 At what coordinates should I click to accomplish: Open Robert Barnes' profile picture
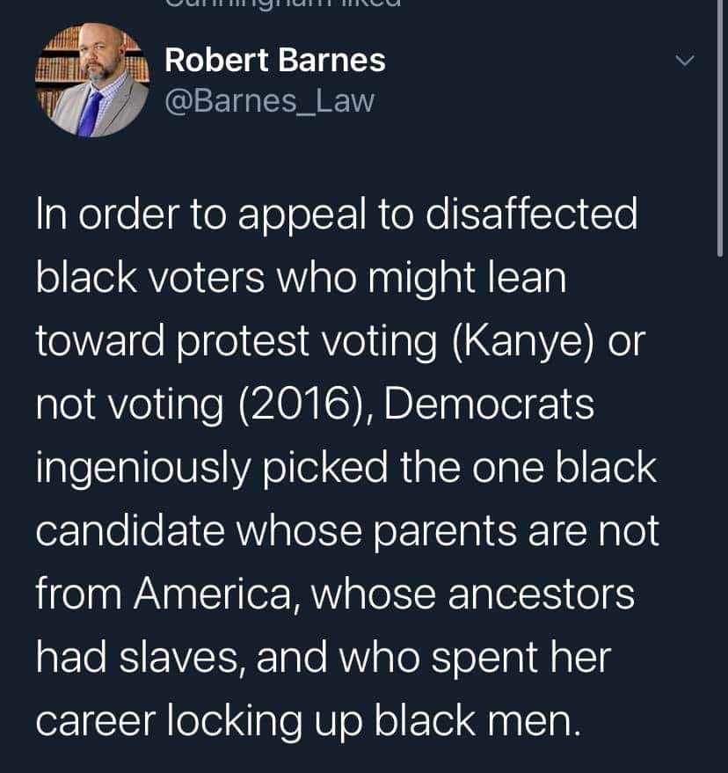[x=92, y=80]
